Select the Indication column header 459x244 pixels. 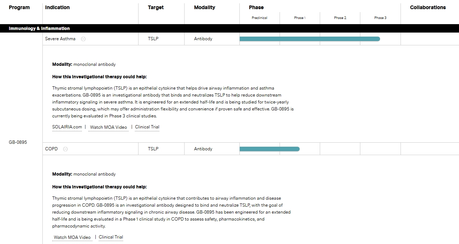click(57, 7)
